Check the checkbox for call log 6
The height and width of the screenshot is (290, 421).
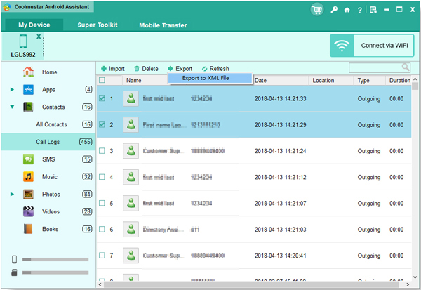point(102,229)
